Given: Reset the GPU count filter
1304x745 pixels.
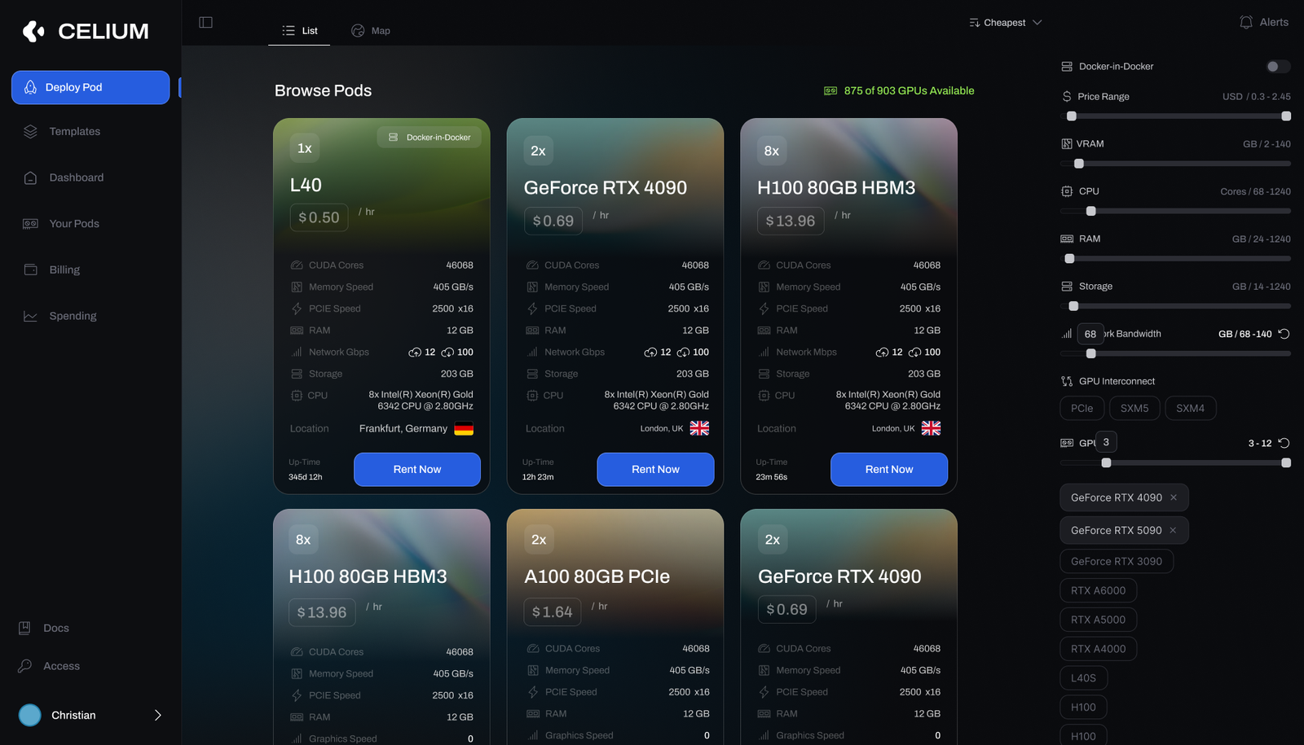Looking at the screenshot, I should pos(1284,443).
